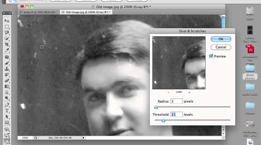The height and width of the screenshot is (145, 261).
Task: Click the 200% zoom level field
Action: pyautogui.click(x=25, y=138)
